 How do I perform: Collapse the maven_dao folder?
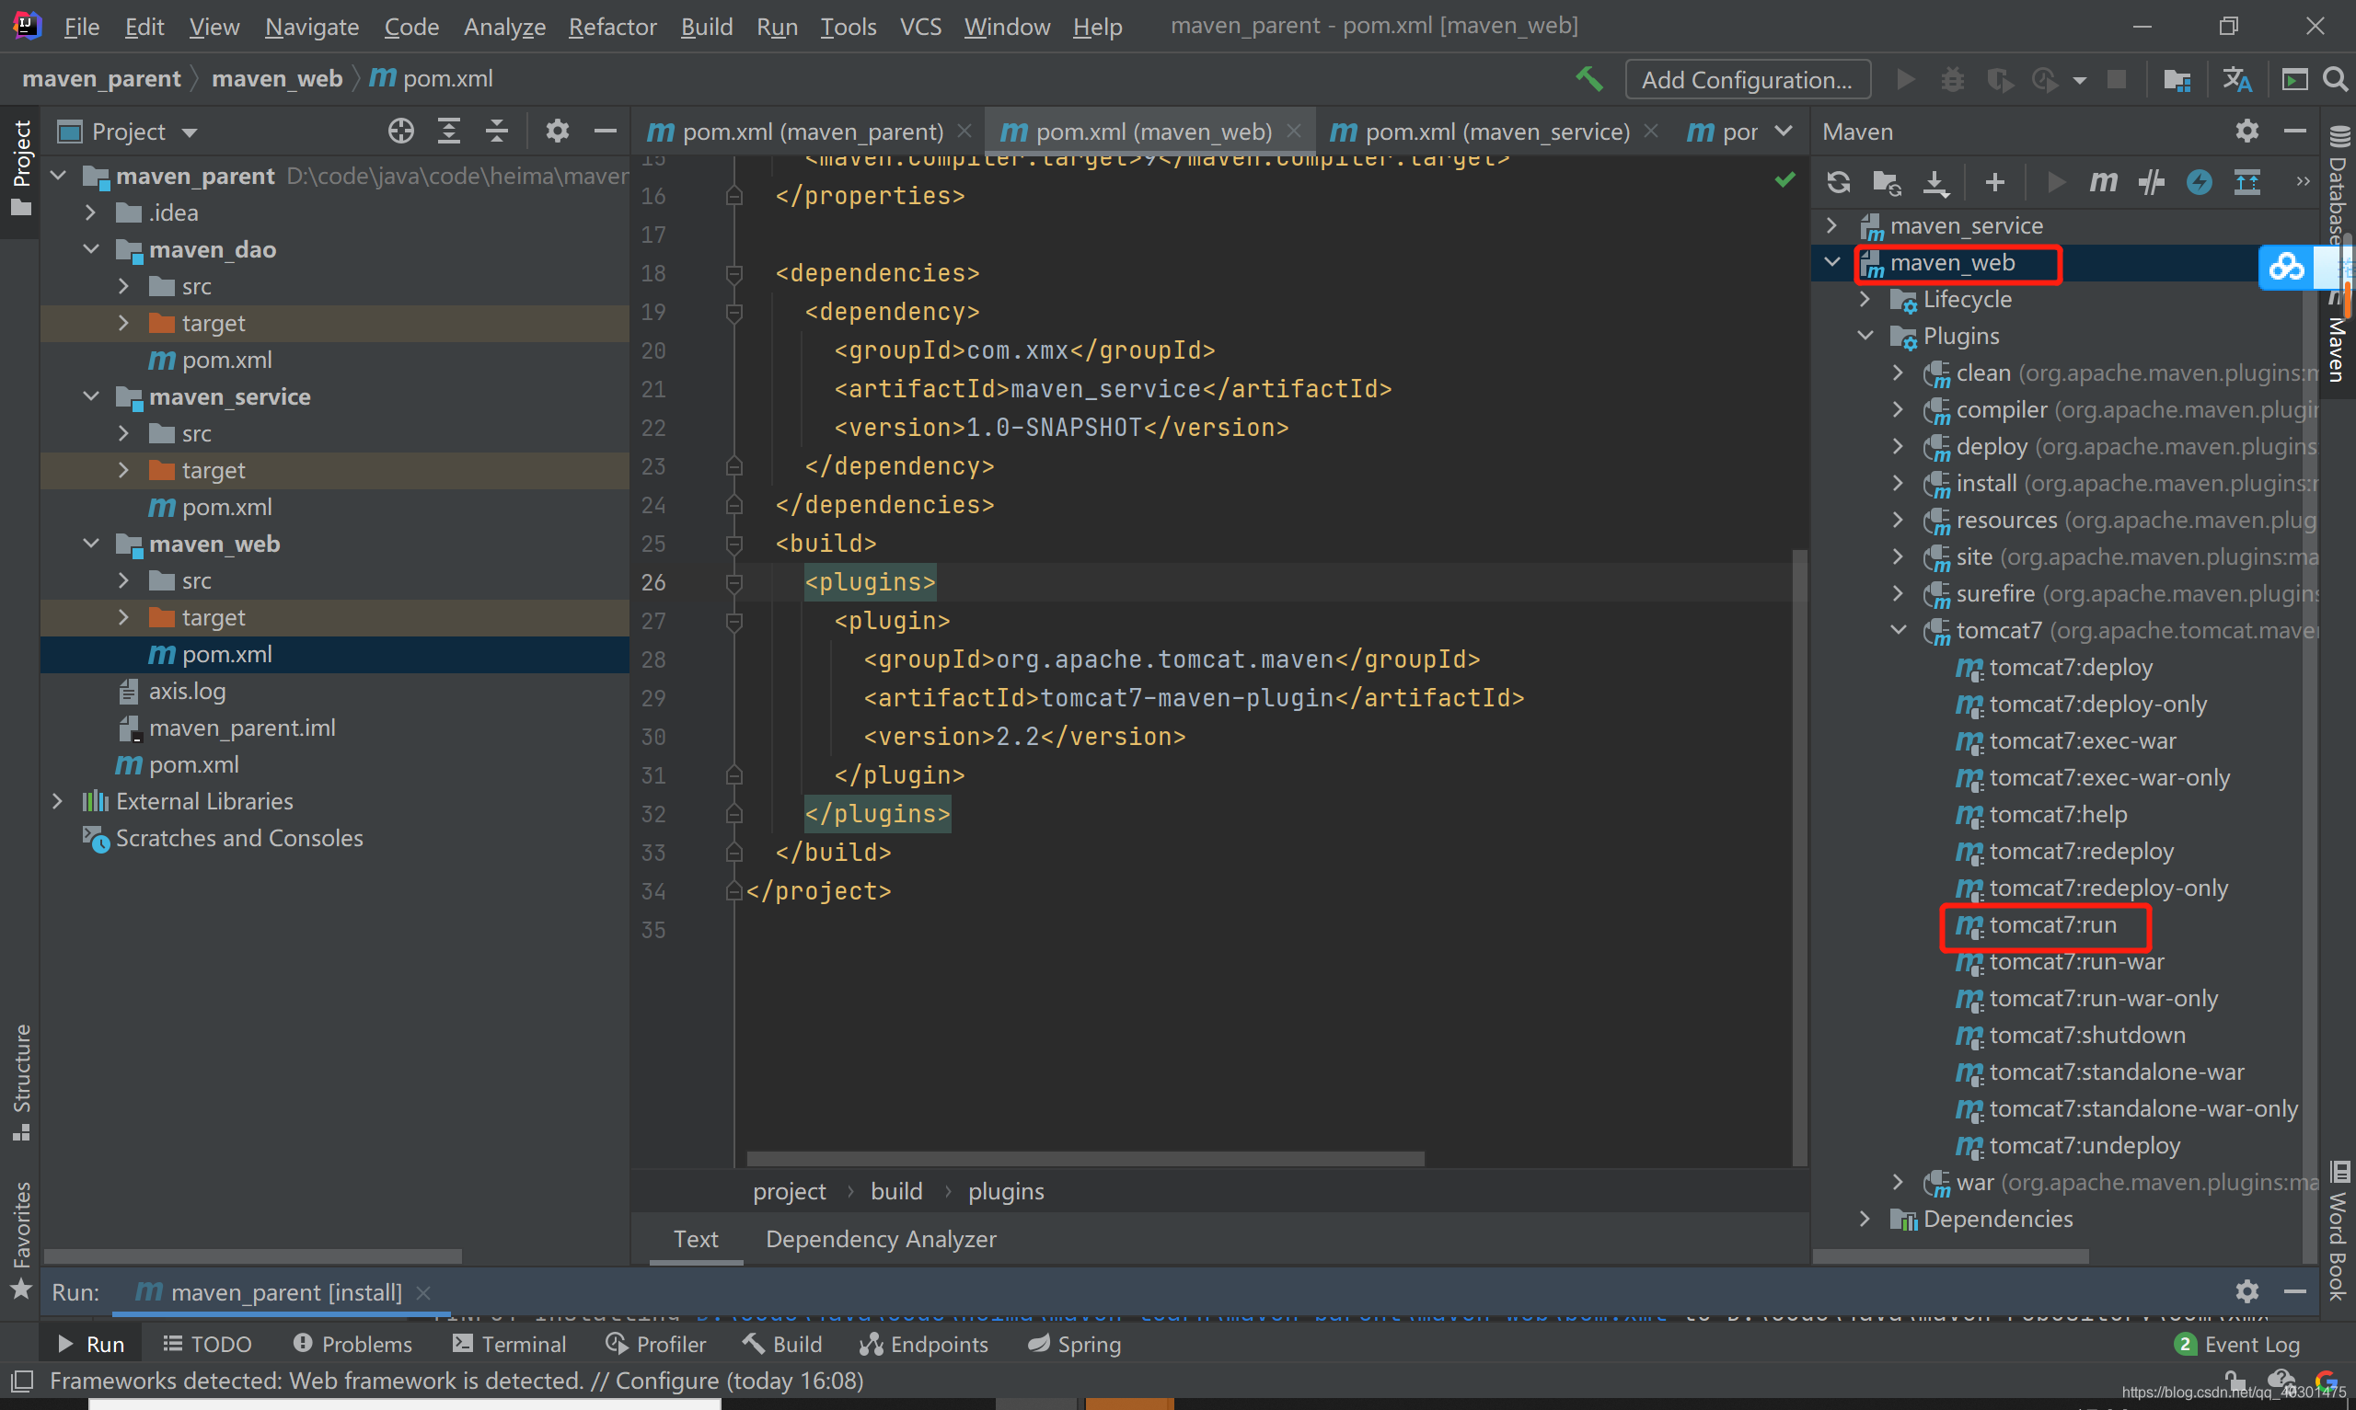pos(91,249)
